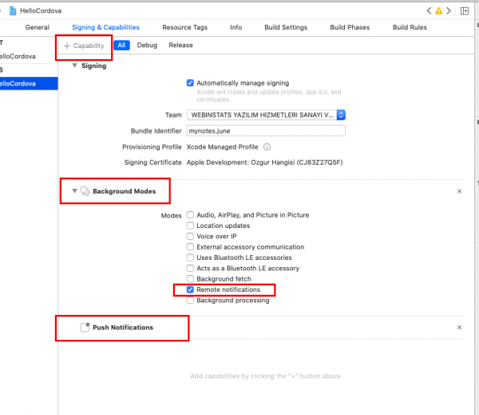Enable Background fetch mode
The height and width of the screenshot is (415, 479).
pos(190,279)
